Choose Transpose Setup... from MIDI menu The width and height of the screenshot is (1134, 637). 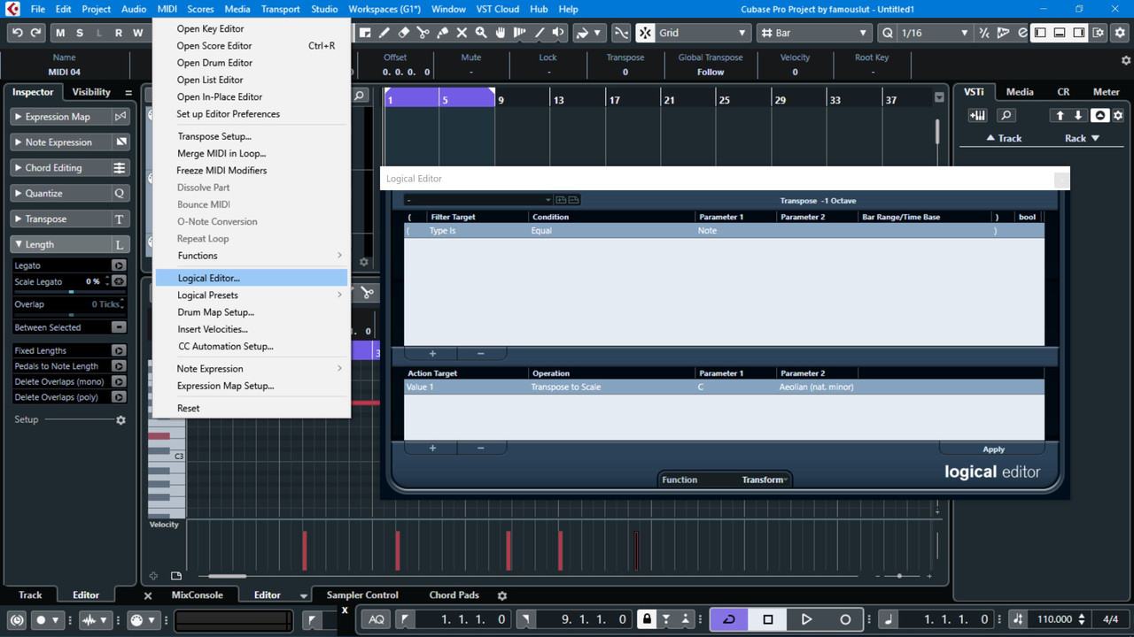(252, 136)
